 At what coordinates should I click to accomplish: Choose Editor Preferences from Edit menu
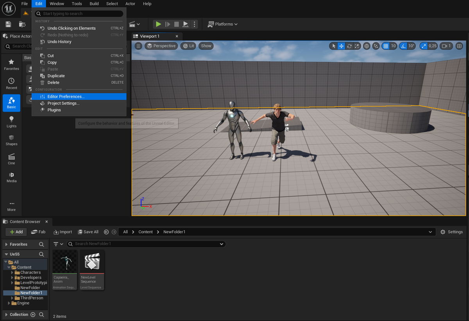[x=66, y=96]
